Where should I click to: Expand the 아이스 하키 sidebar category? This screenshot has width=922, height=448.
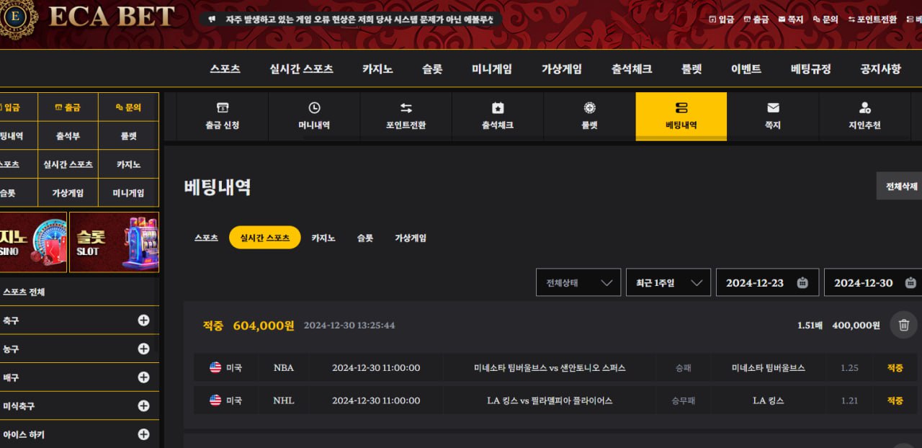(x=143, y=434)
